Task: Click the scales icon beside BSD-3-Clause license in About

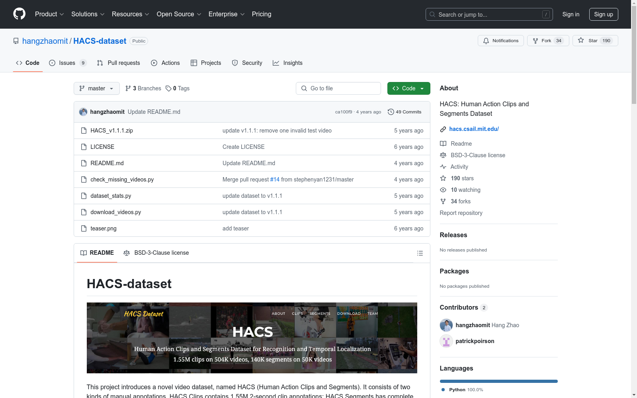Action: tap(443, 155)
